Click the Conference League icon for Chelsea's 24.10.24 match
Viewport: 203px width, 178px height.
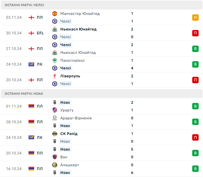[x=31, y=64]
